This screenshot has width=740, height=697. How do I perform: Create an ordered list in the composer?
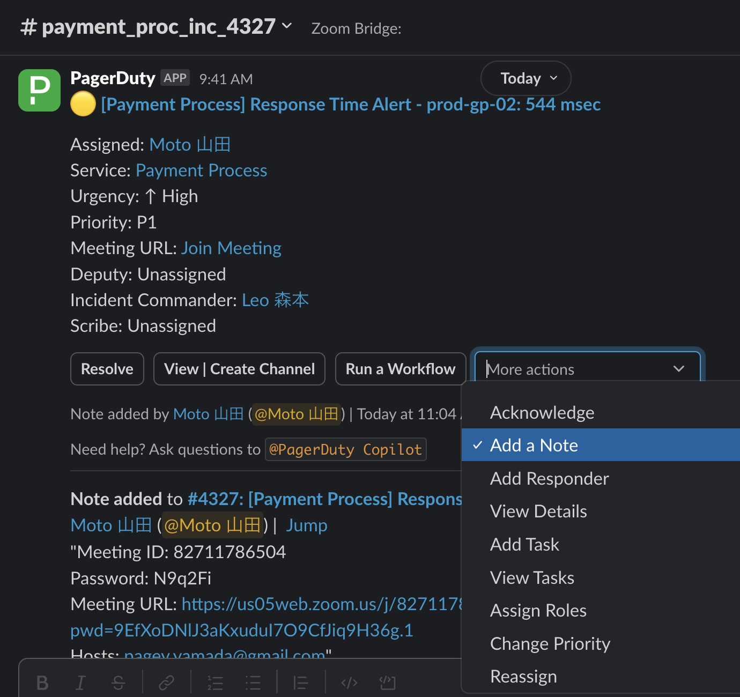click(x=214, y=683)
